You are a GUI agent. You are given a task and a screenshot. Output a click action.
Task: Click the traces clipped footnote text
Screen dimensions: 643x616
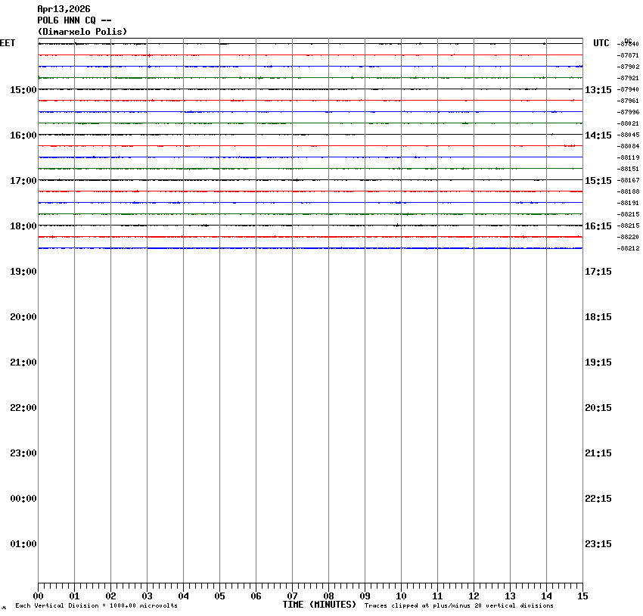(458, 605)
